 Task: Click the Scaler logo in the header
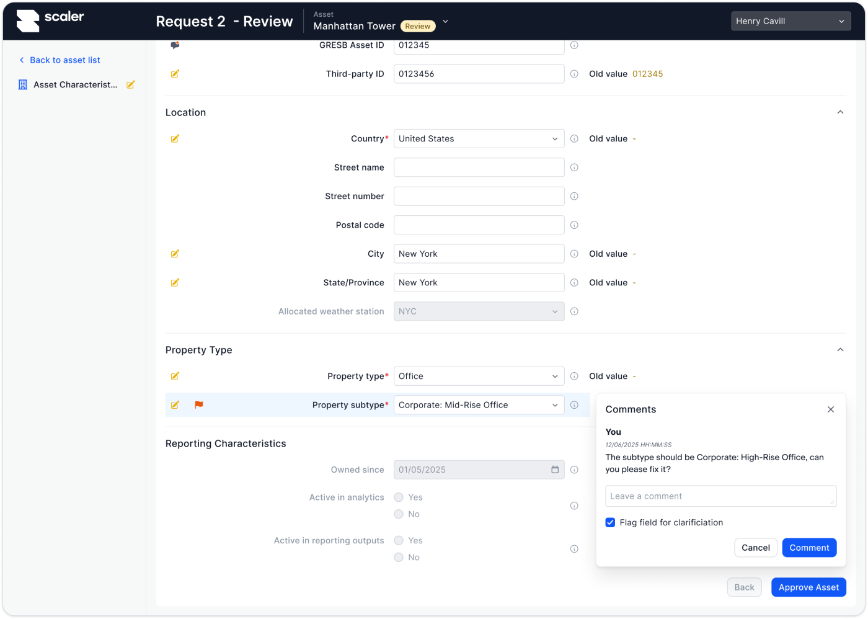pyautogui.click(x=50, y=20)
